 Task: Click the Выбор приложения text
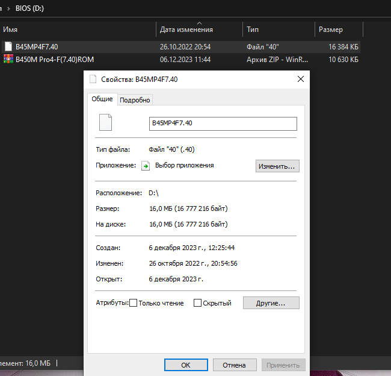(x=185, y=165)
